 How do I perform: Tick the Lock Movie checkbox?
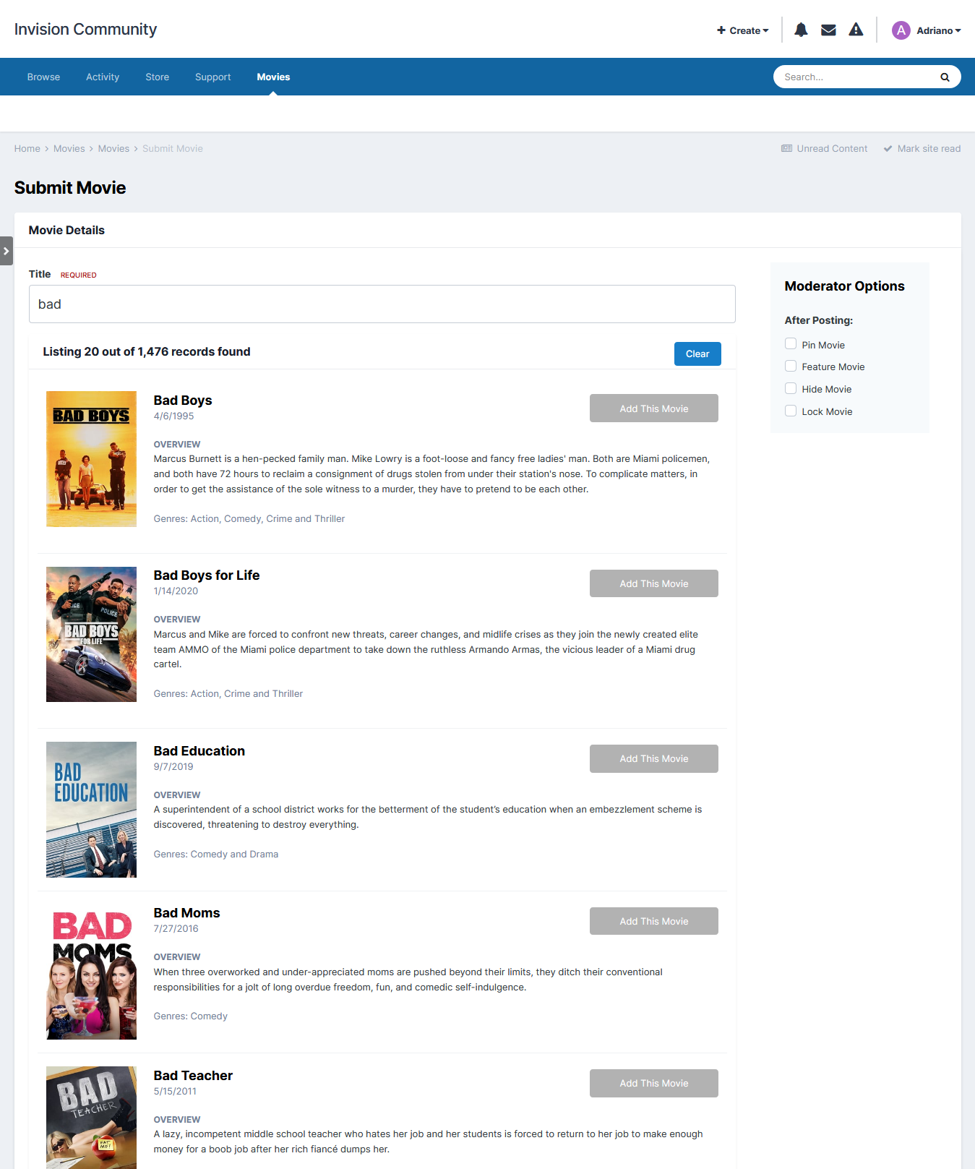791,411
